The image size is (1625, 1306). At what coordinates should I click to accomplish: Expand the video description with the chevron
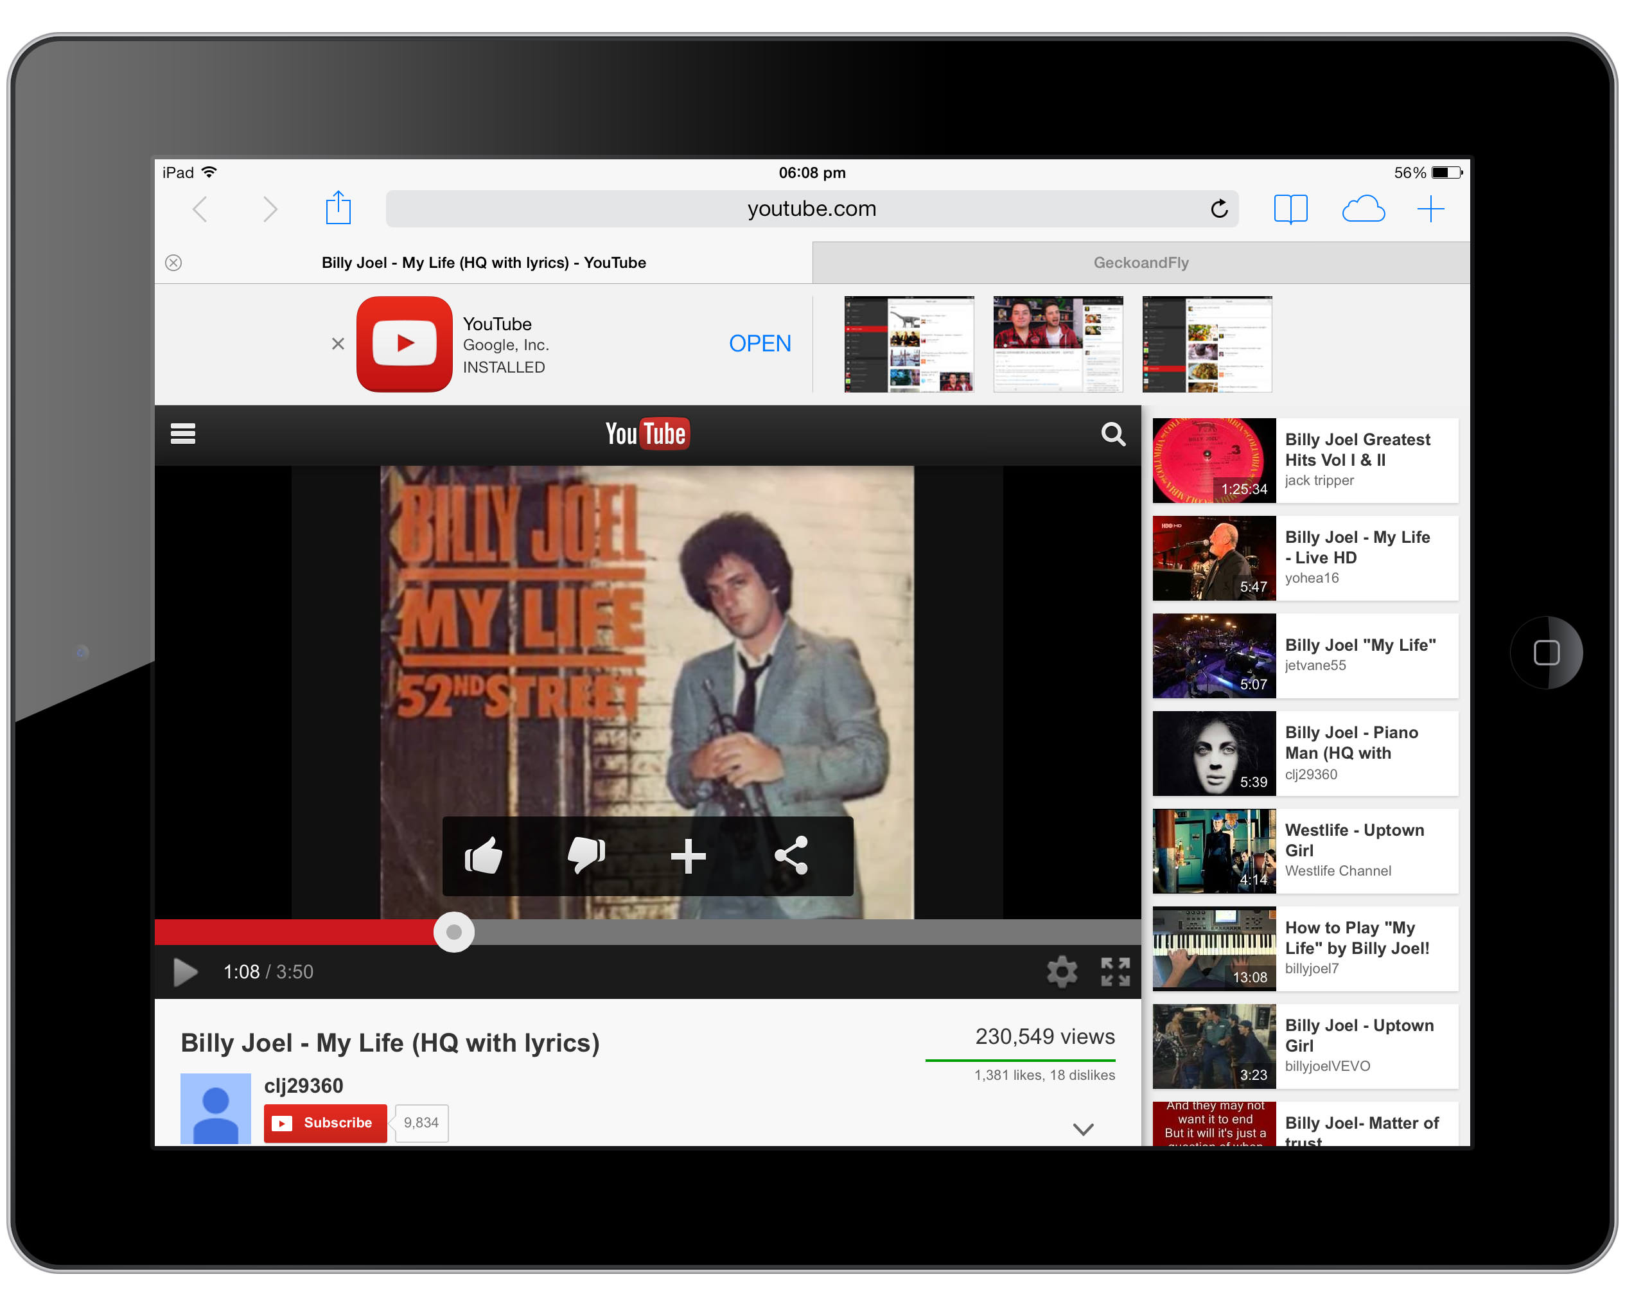[1083, 1129]
